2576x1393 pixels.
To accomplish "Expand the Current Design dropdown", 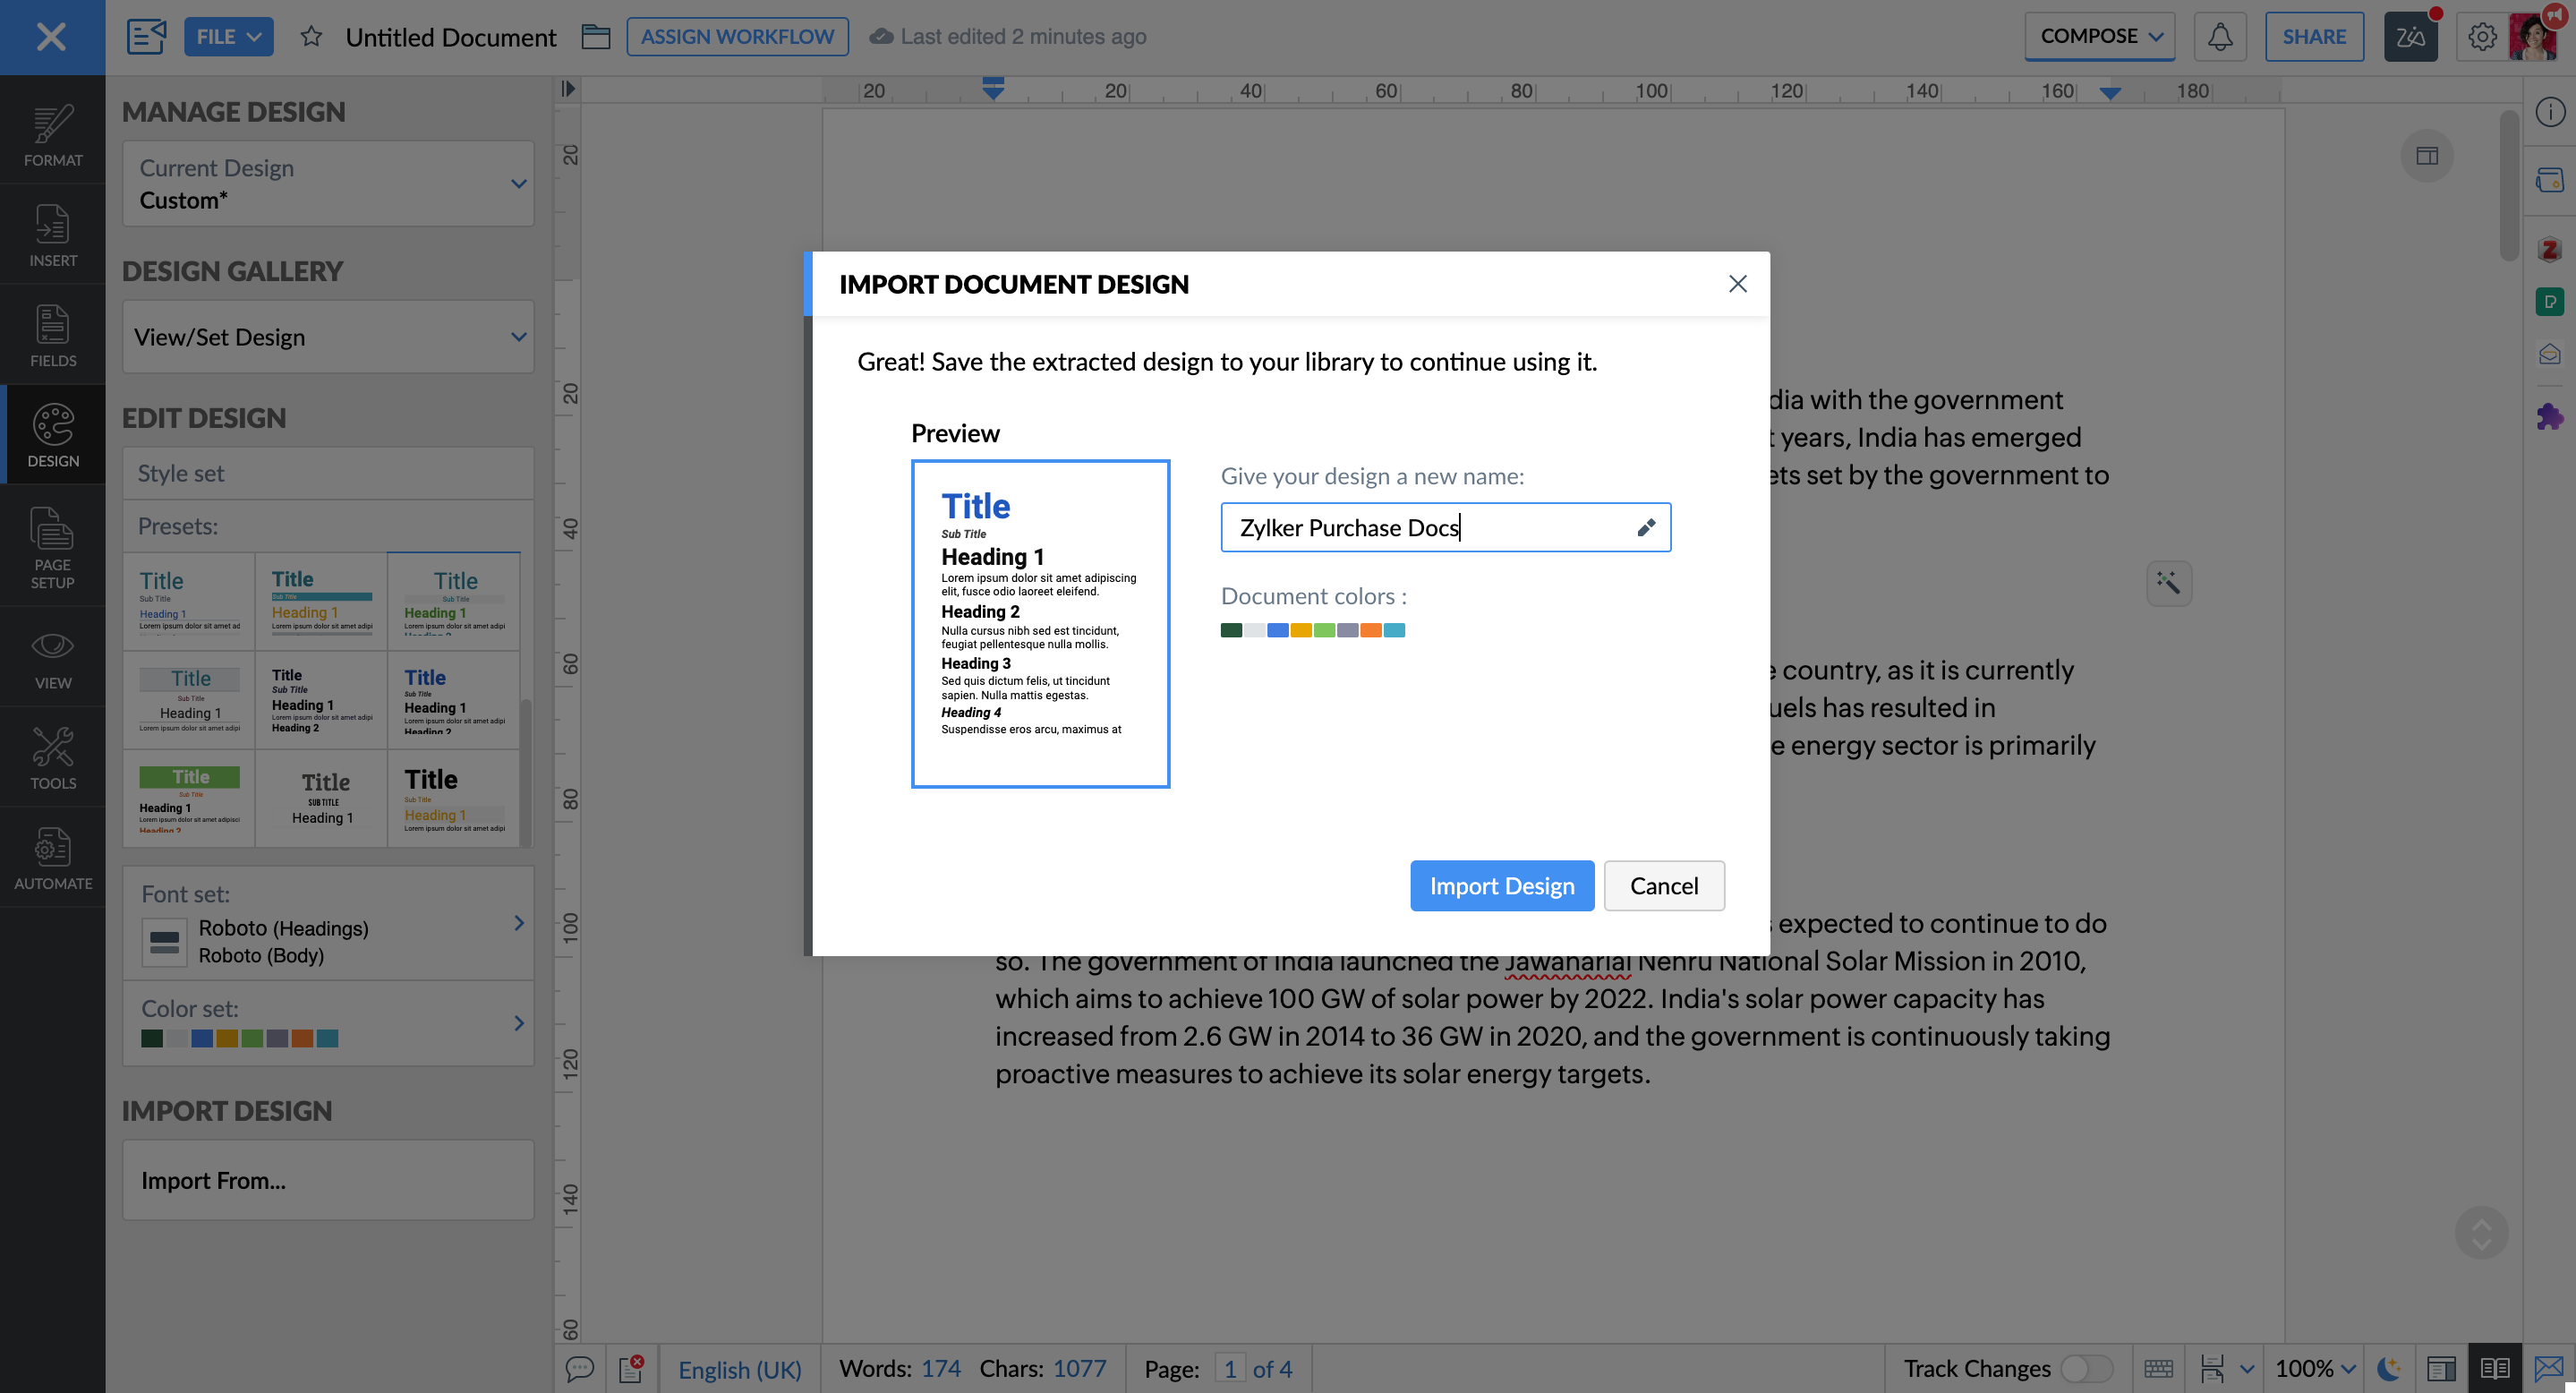I will (327, 184).
